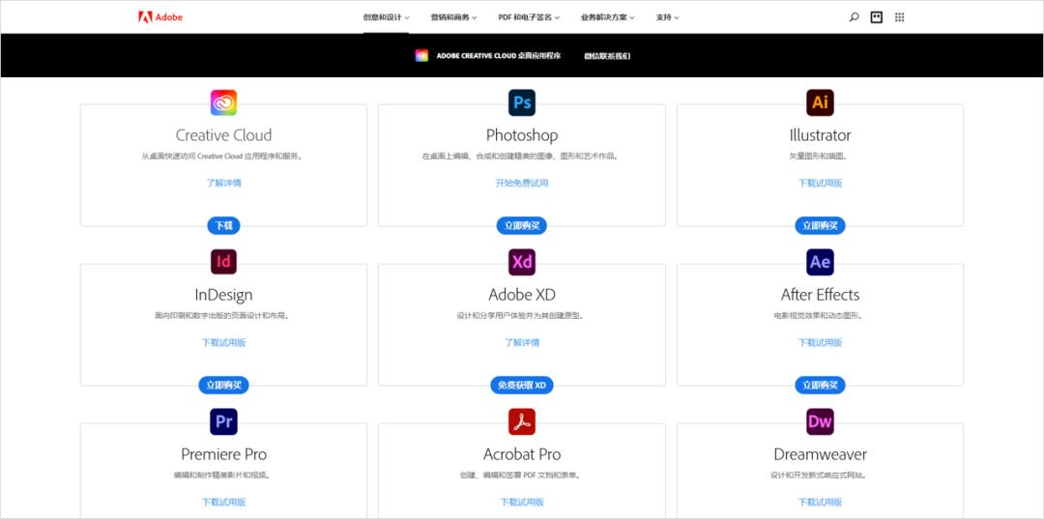The width and height of the screenshot is (1044, 519).
Task: Open 了解详情 link for Creative Cloud
Action: coord(223,183)
